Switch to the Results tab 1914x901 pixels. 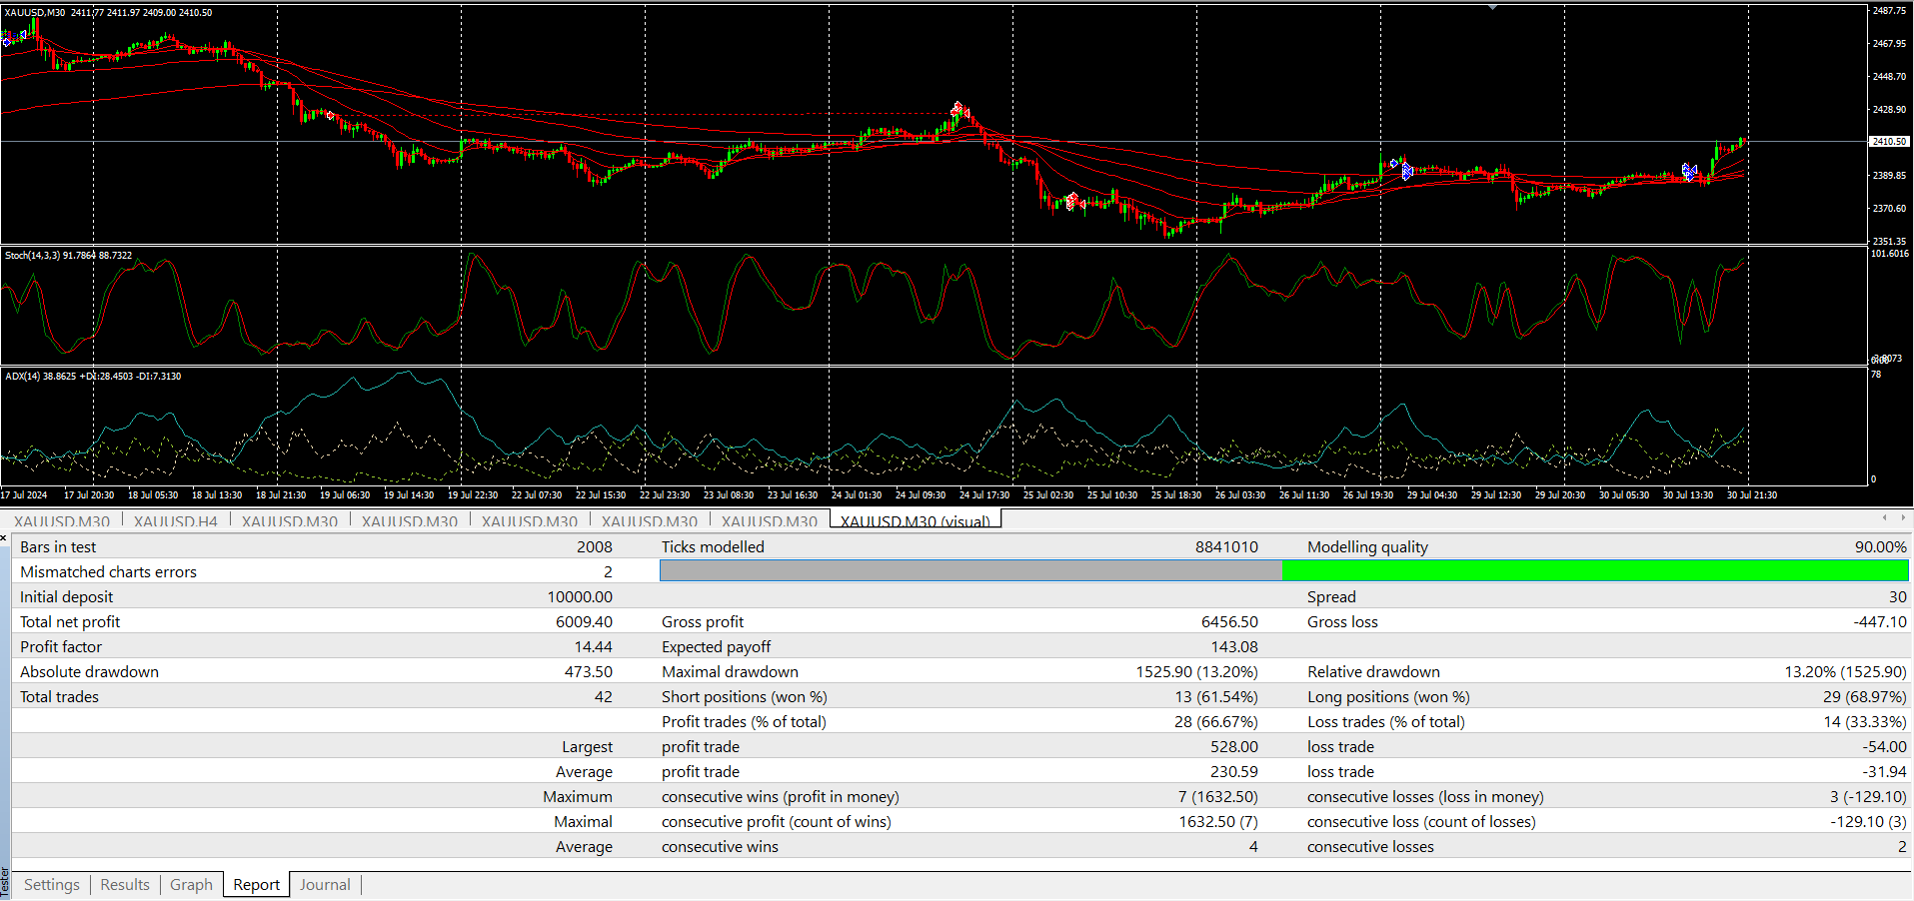[125, 885]
